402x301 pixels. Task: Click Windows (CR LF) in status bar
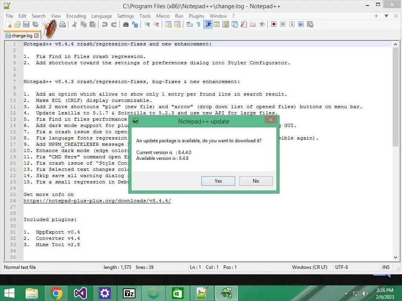310,267
